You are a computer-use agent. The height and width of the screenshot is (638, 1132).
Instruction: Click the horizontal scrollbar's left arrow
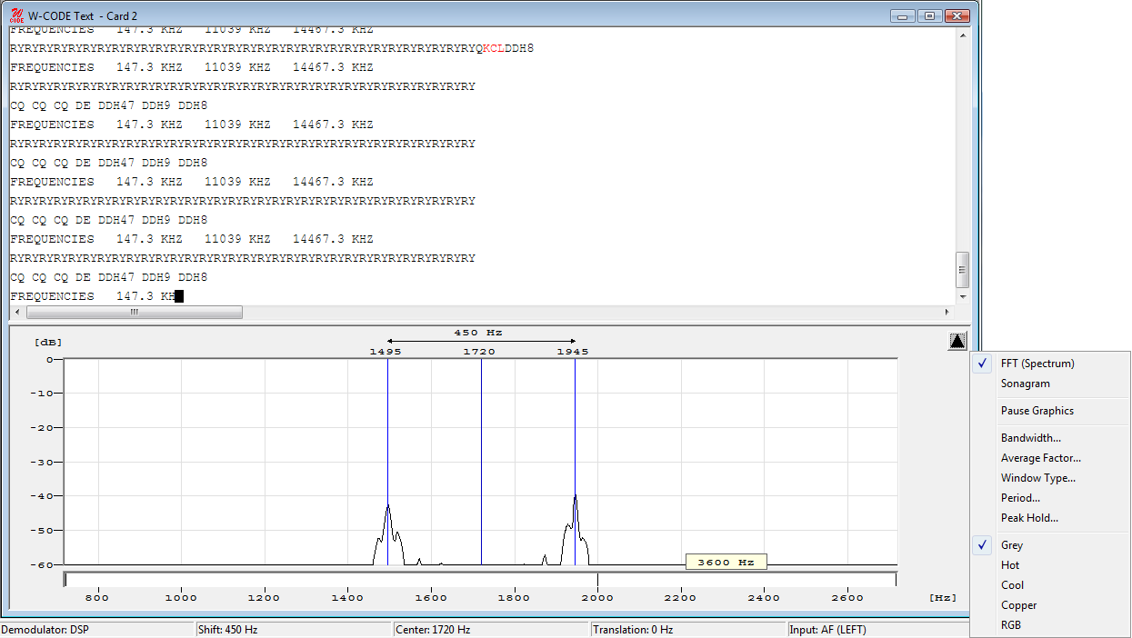pos(17,313)
